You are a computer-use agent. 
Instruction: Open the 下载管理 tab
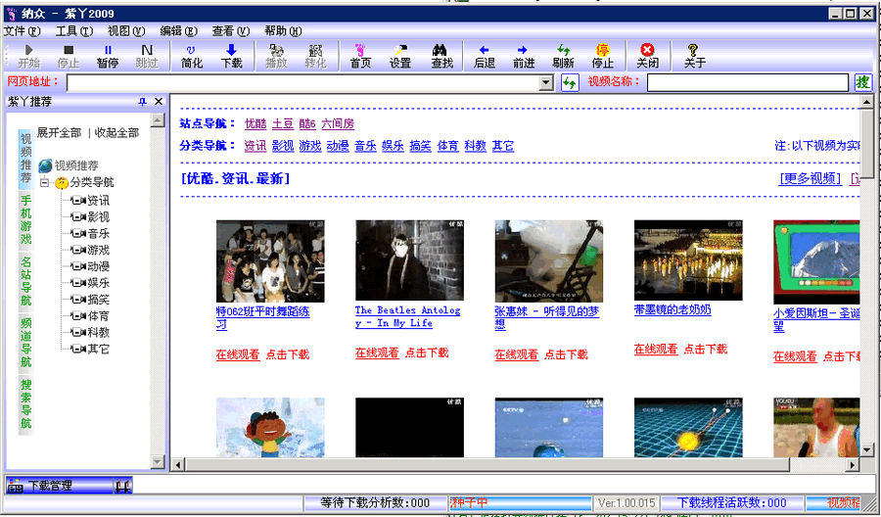60,486
